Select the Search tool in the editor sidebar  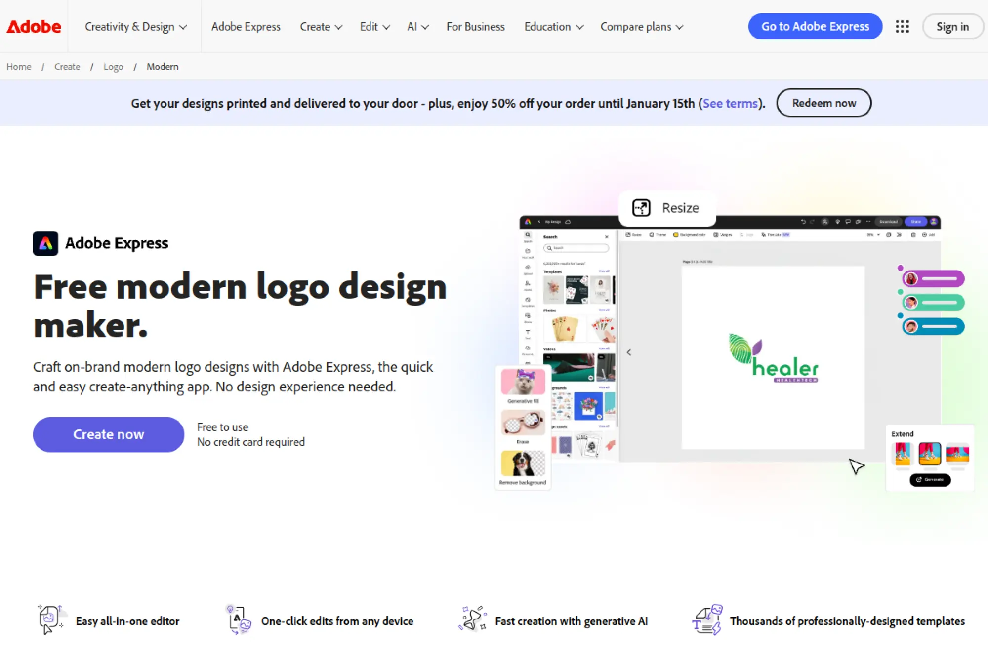pyautogui.click(x=528, y=235)
